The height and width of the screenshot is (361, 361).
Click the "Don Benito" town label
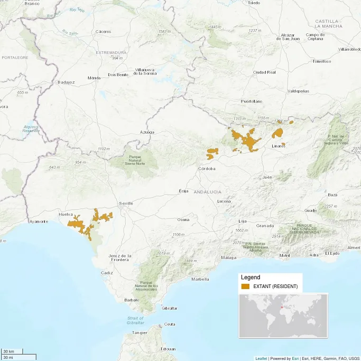coord(118,75)
